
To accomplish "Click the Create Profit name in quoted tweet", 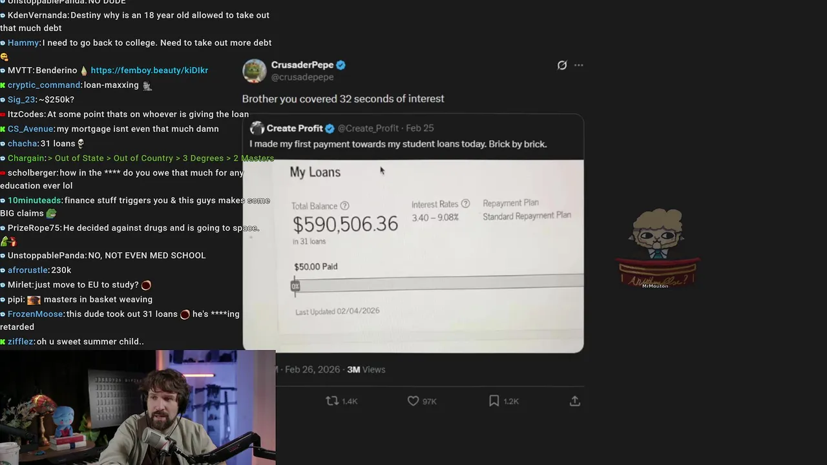I will pos(295,129).
